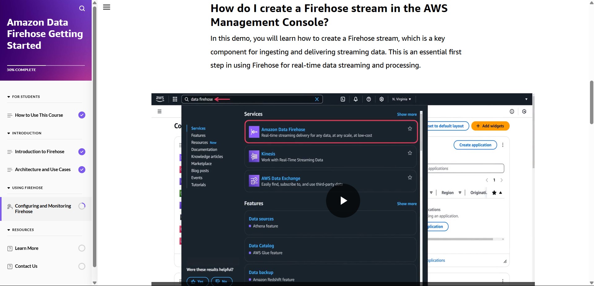Viewport: 594px width, 286px height.
Task: Click the Add widgets button
Action: point(490,126)
